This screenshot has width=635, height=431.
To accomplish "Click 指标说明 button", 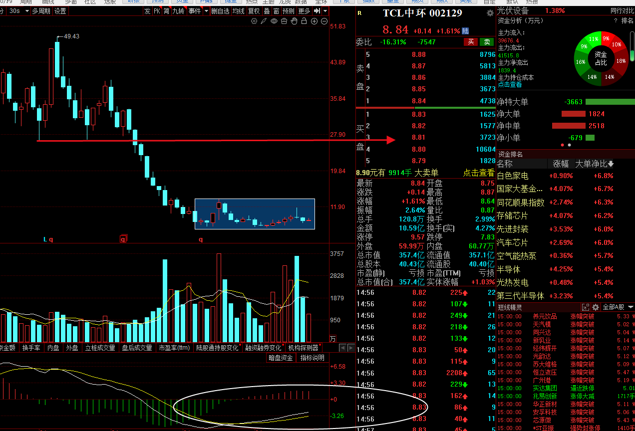I will (313, 358).
